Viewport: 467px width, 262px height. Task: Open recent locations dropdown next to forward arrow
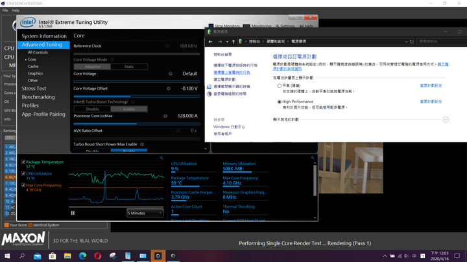[x=227, y=41]
